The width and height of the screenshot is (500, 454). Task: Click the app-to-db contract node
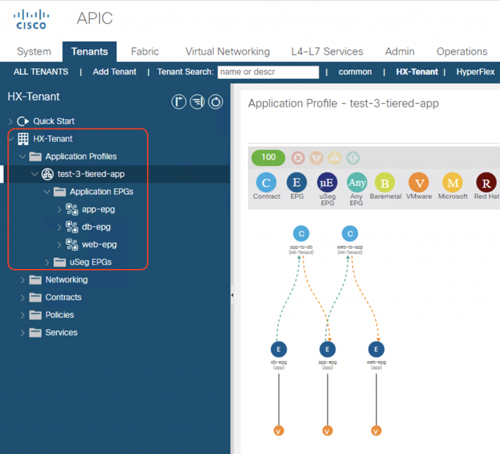[301, 234]
